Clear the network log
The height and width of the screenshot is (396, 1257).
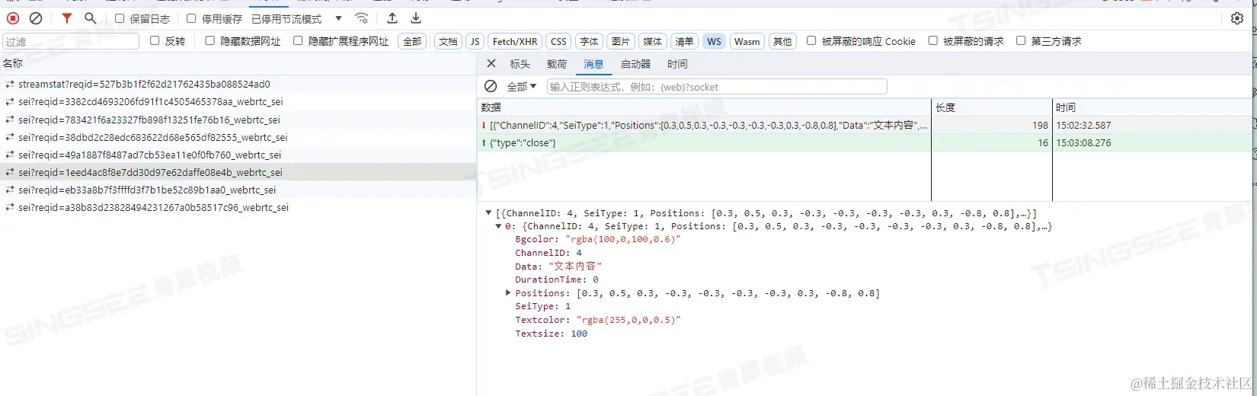[x=36, y=18]
